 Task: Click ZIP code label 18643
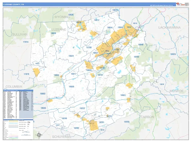click(120, 27)
